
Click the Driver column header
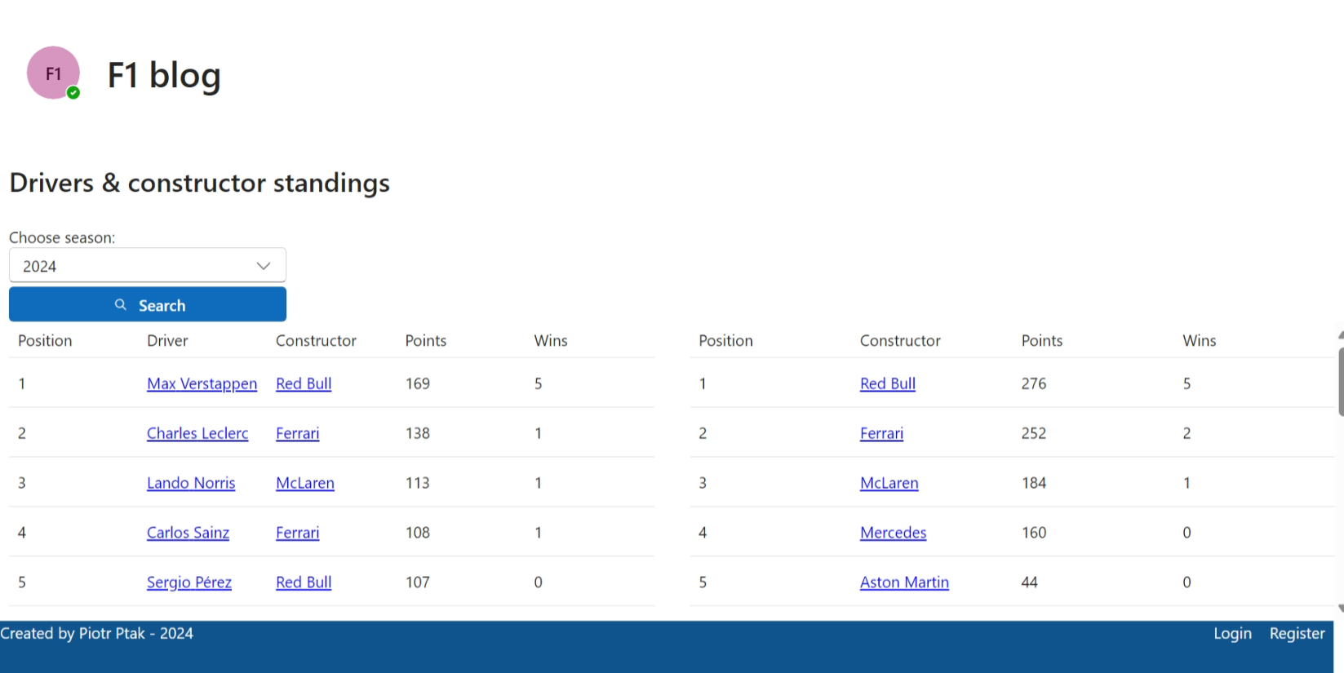[x=167, y=340]
